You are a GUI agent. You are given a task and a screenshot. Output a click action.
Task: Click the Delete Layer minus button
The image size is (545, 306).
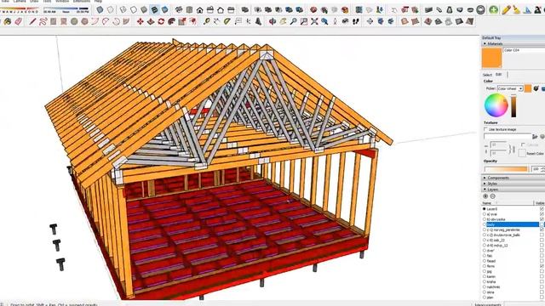(x=492, y=196)
